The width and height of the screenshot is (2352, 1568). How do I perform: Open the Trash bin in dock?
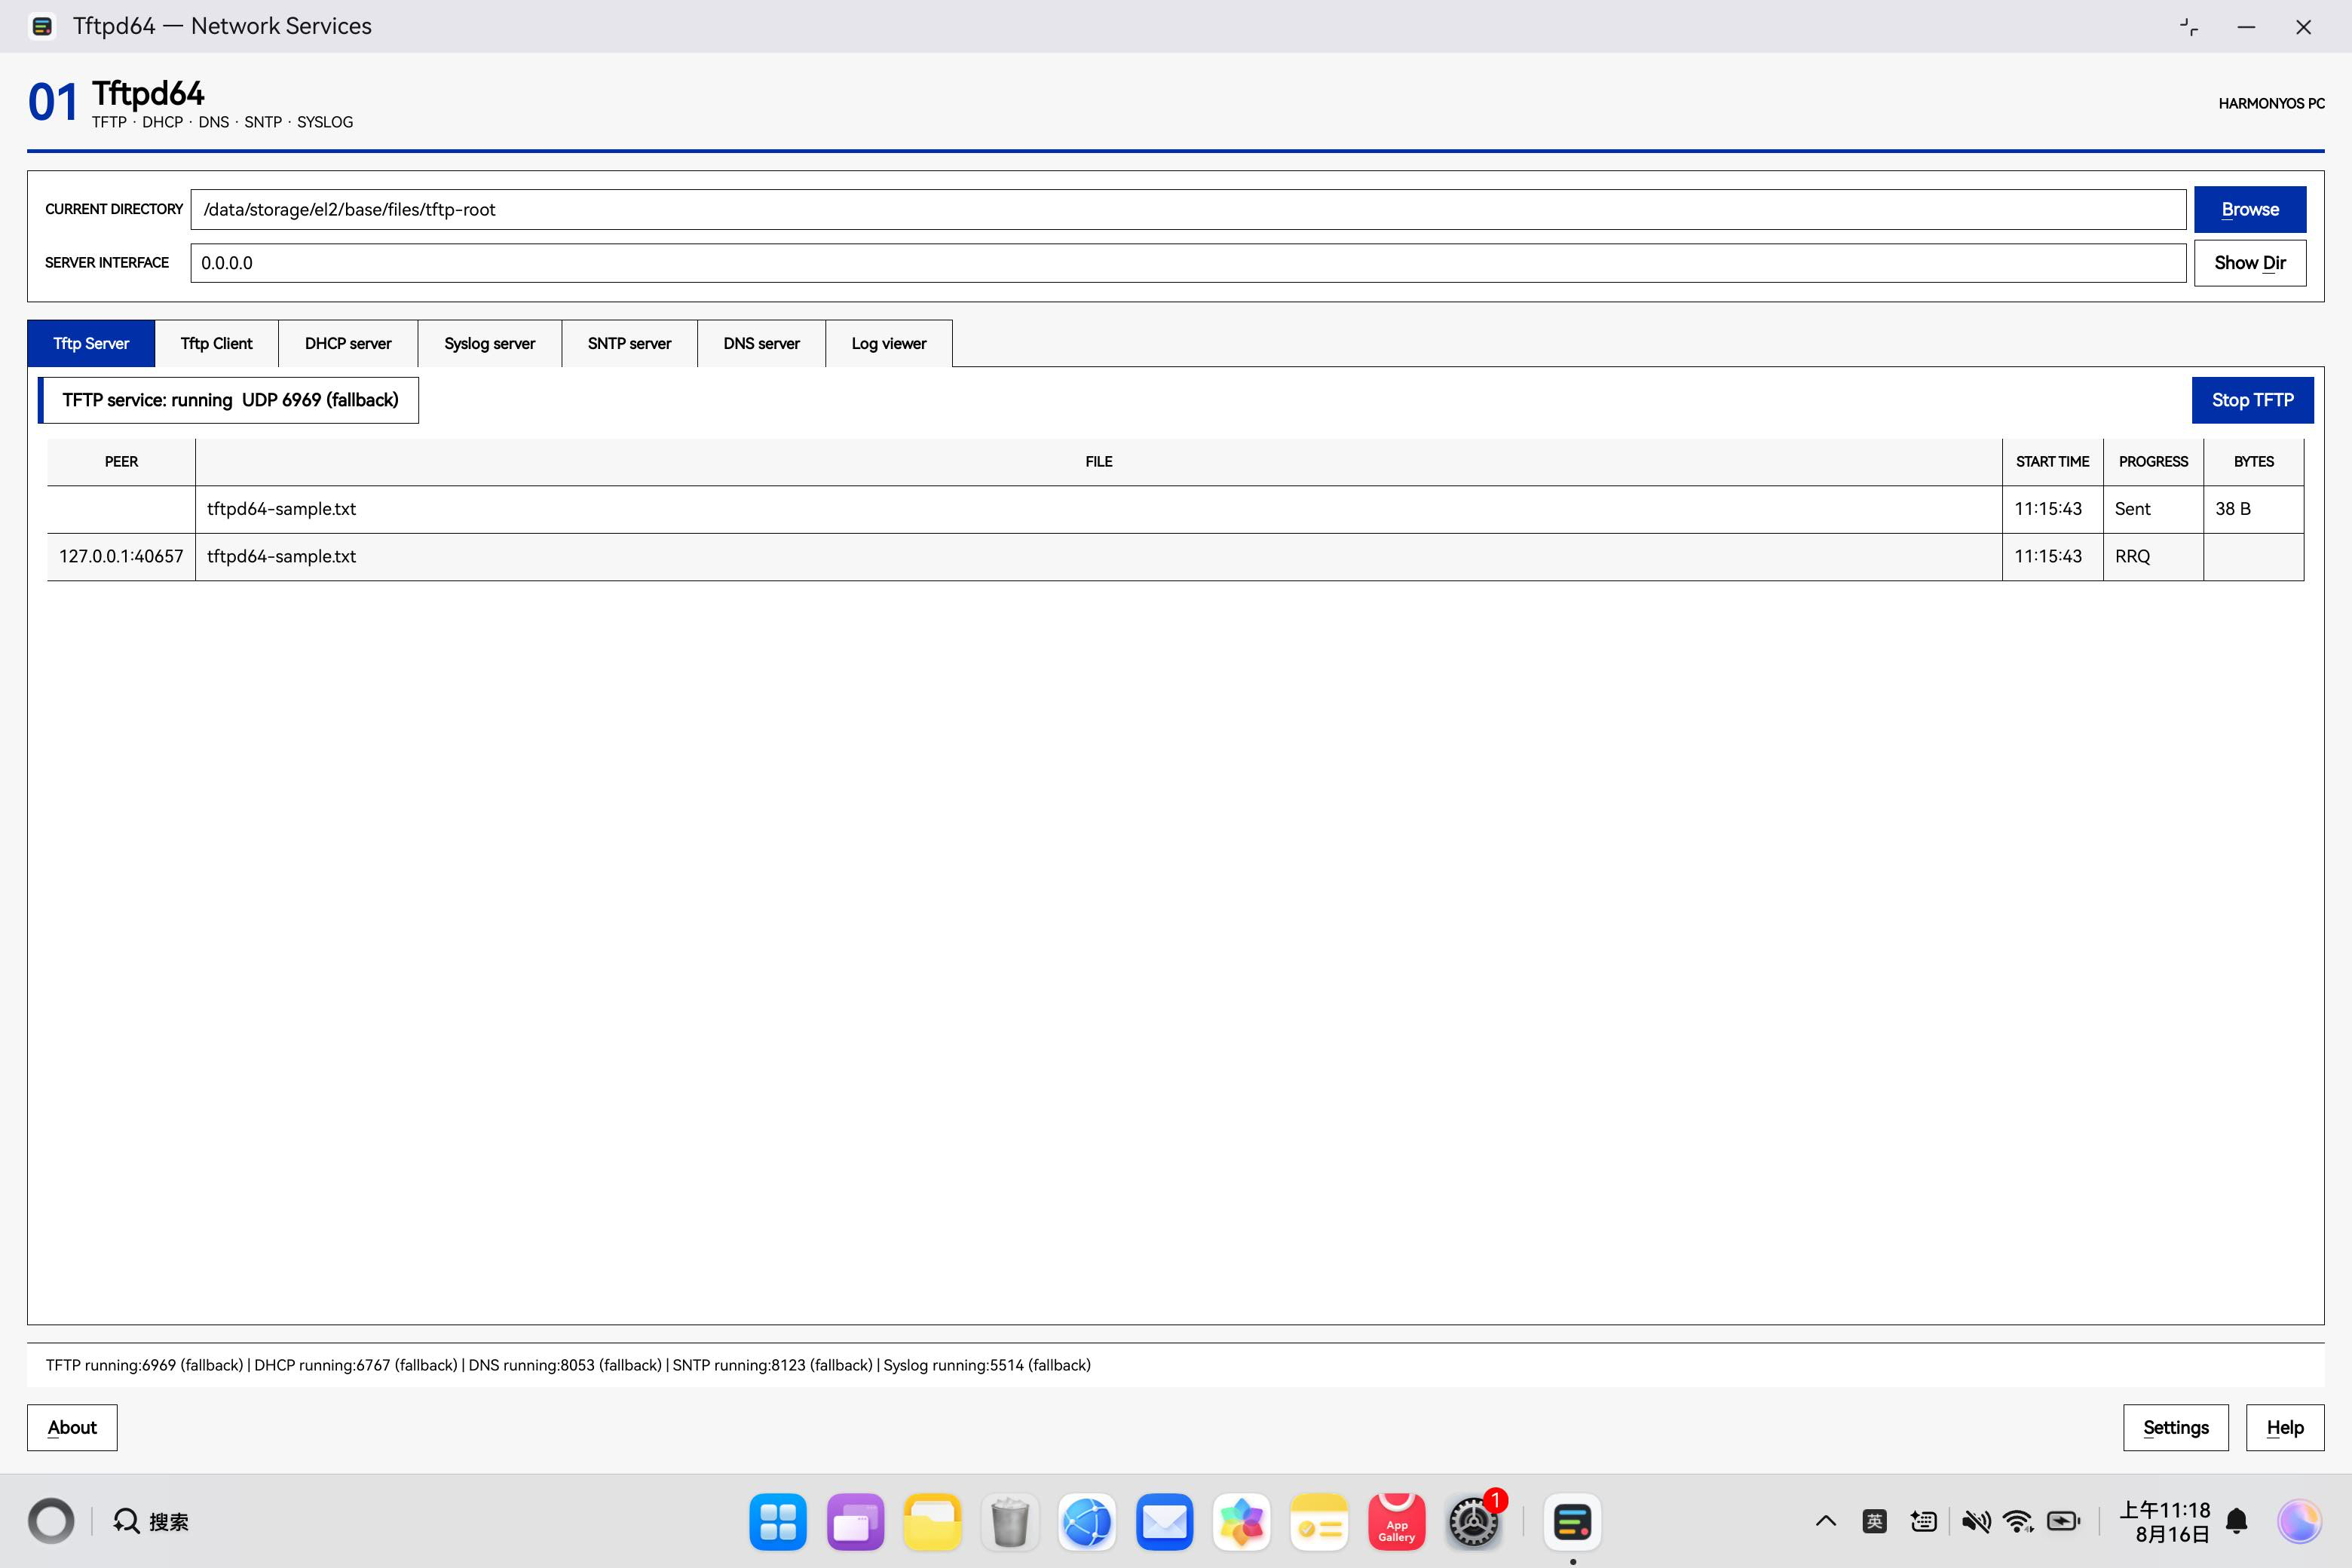(1010, 1522)
